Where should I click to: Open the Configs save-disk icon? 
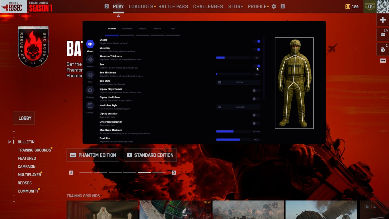90,106
